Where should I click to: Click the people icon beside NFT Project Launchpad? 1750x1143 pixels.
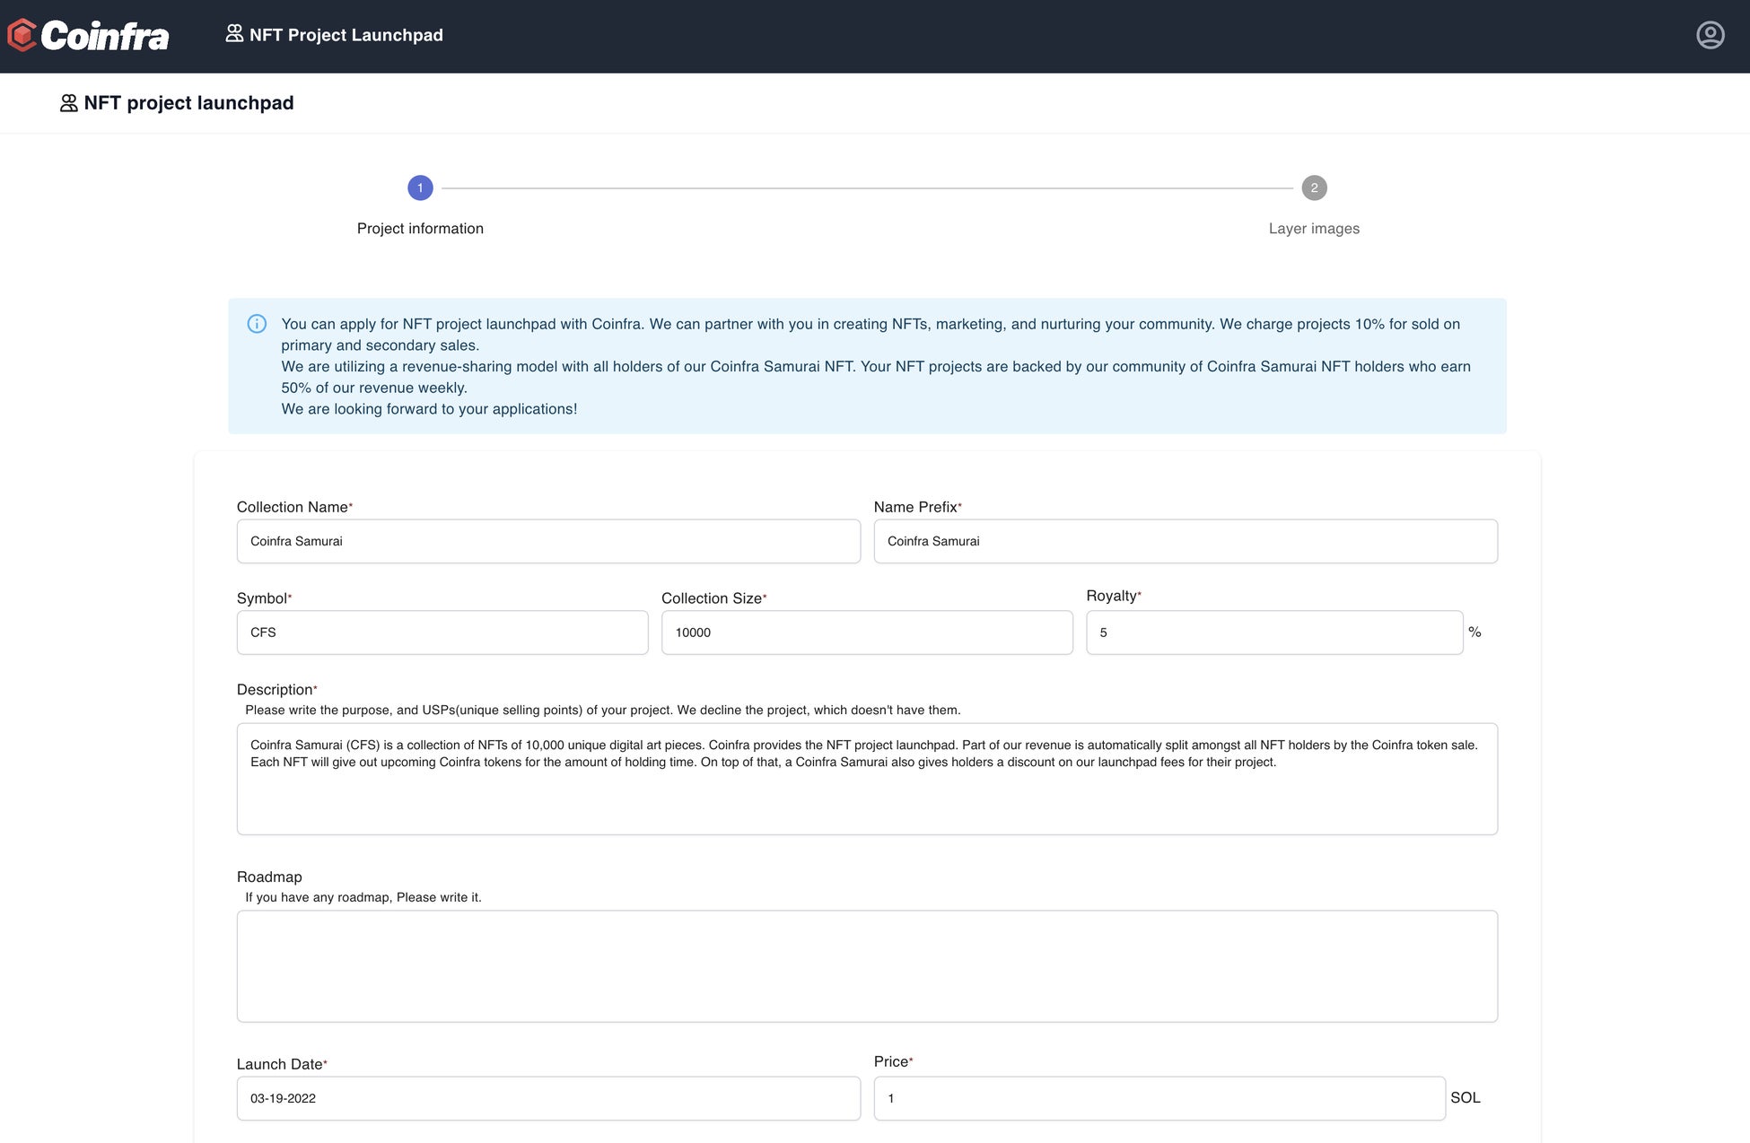[234, 34]
